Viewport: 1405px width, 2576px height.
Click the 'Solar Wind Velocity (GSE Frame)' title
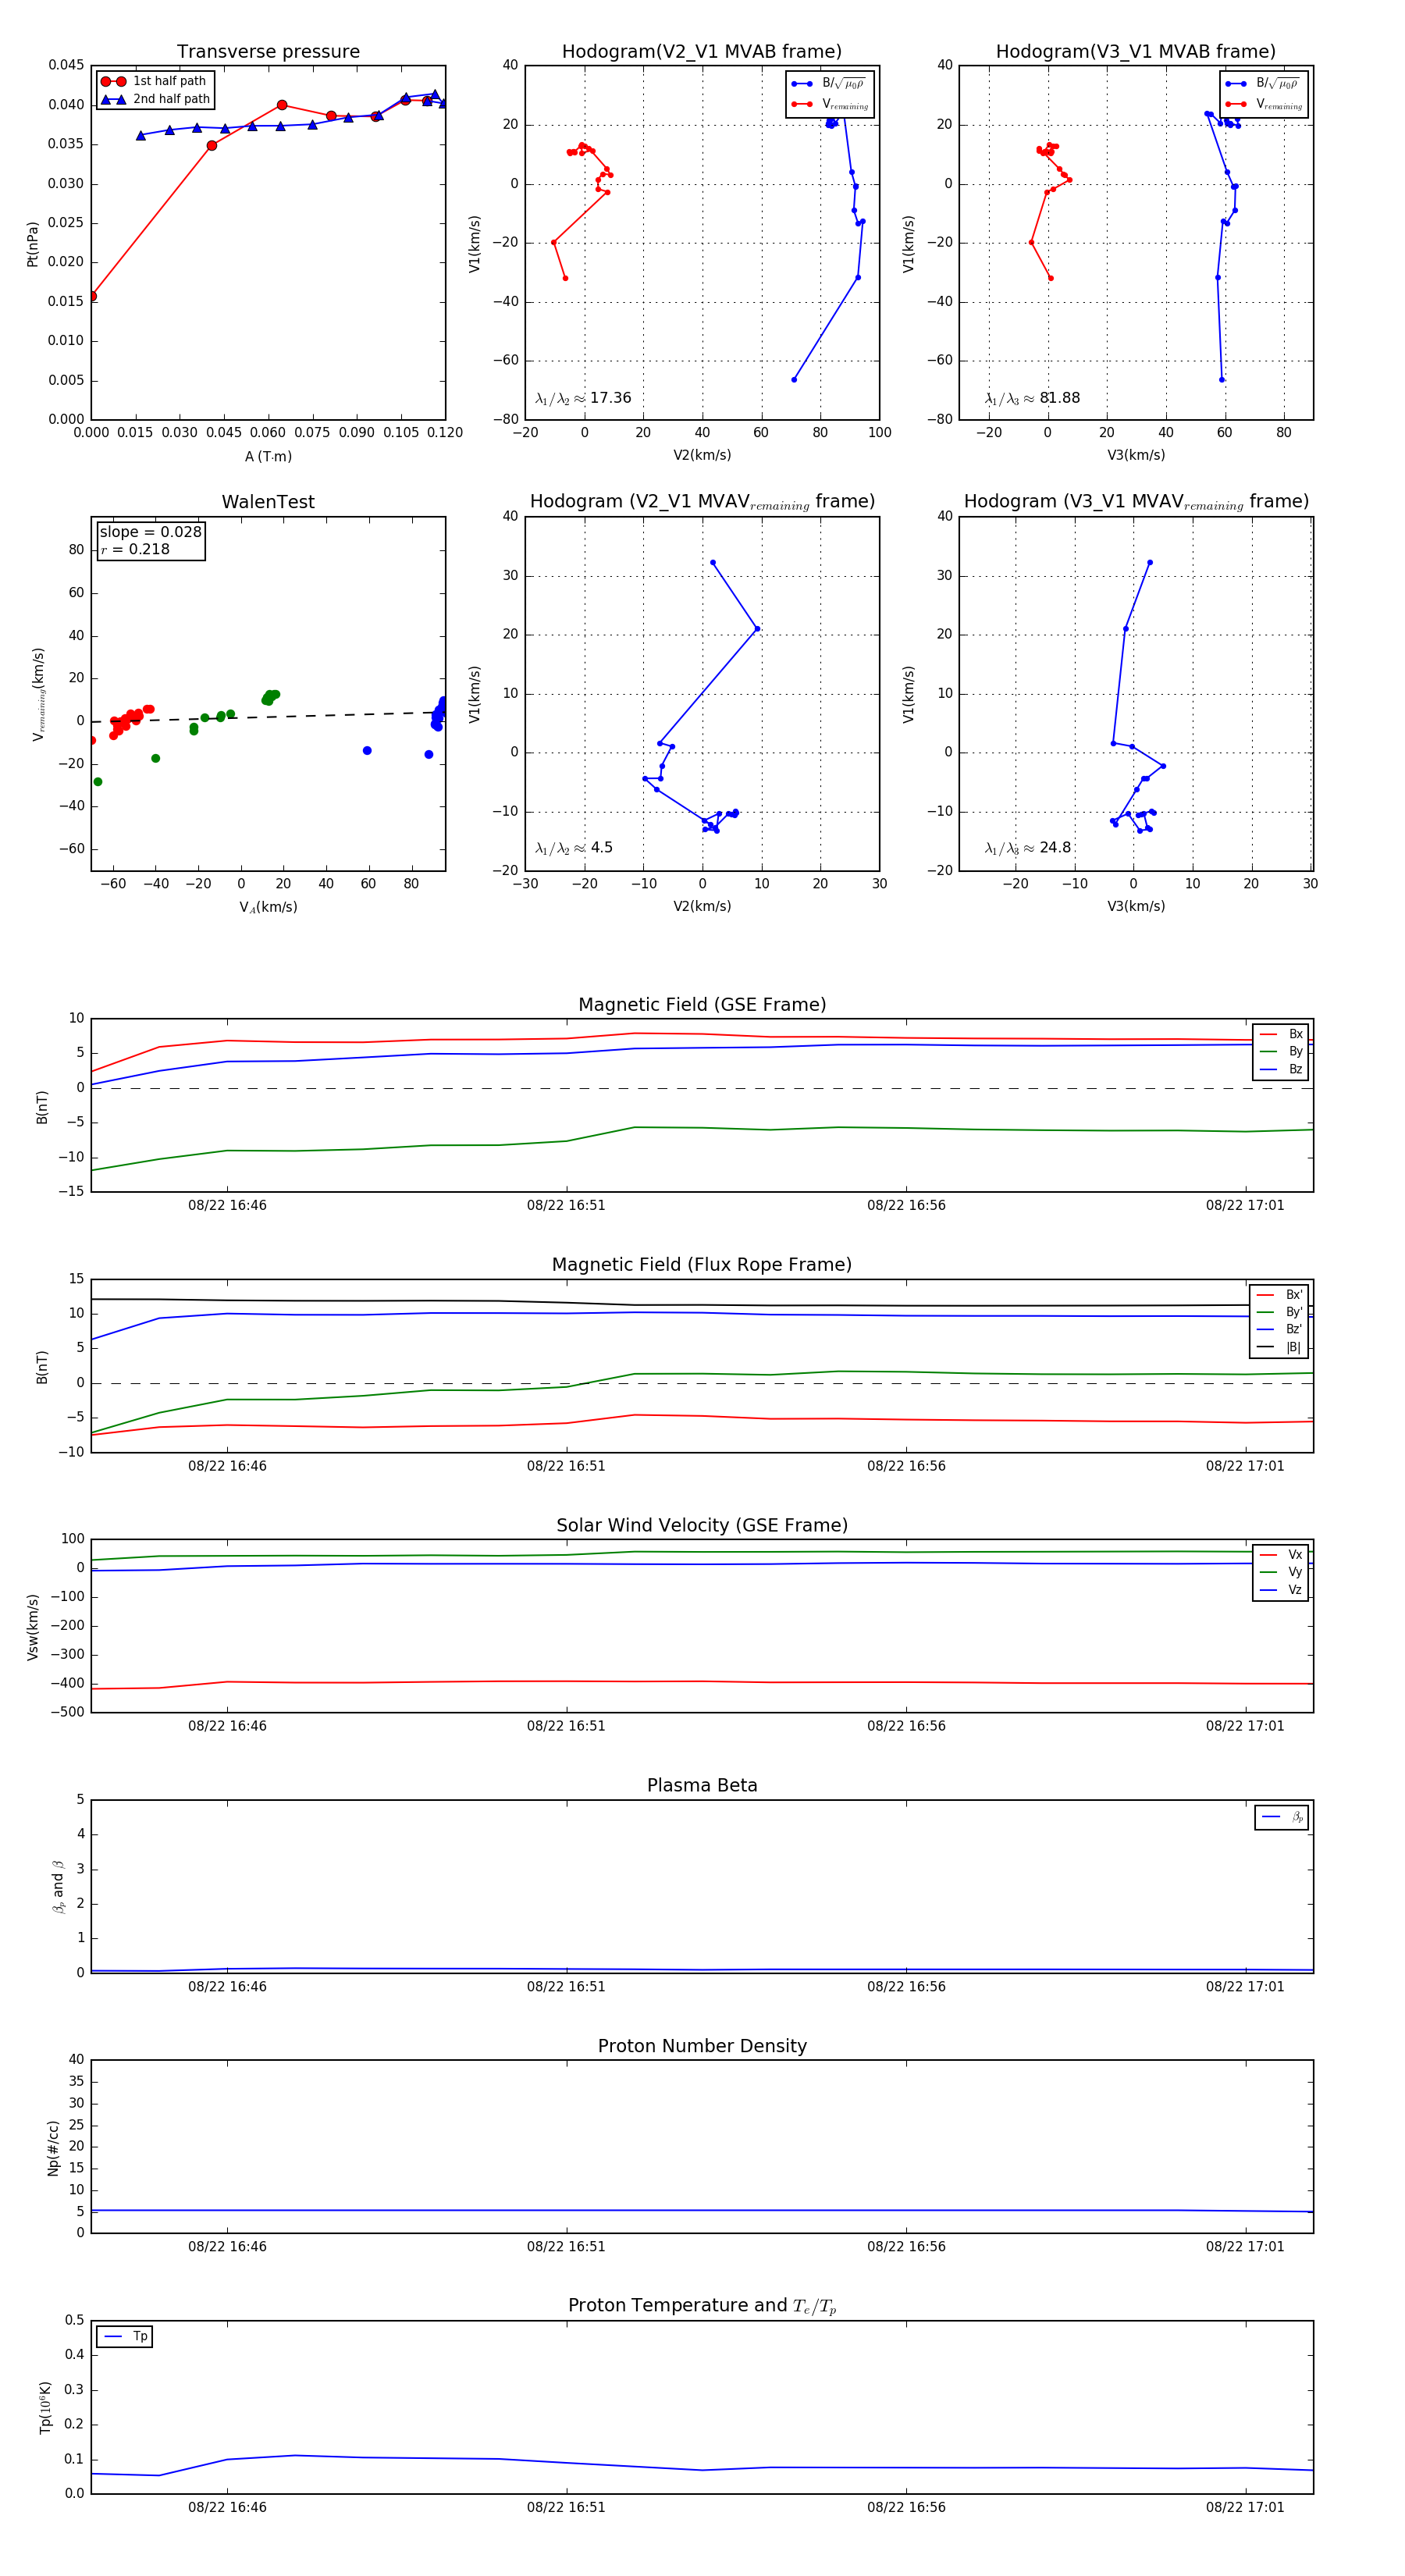tap(702, 1525)
